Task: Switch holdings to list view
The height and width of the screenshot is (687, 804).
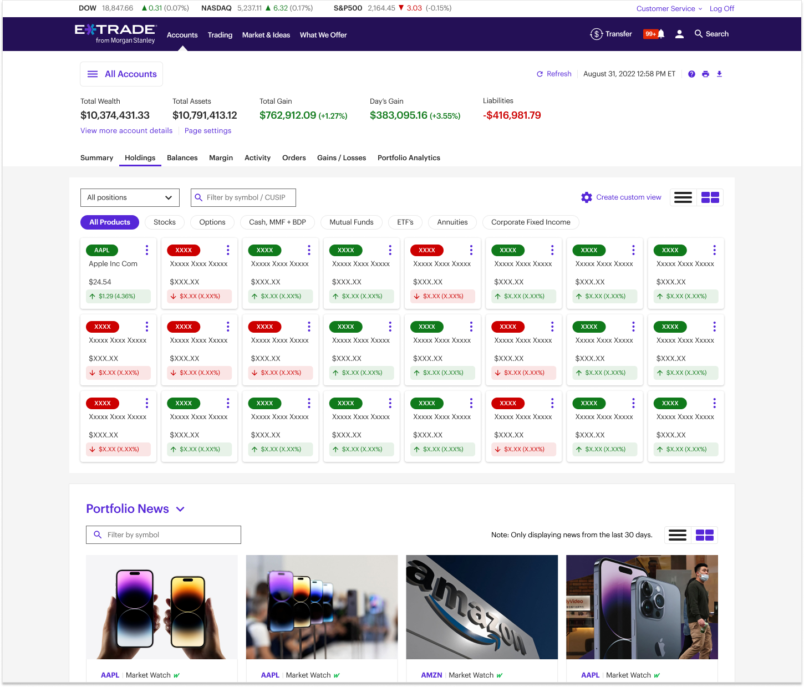Action: [683, 197]
